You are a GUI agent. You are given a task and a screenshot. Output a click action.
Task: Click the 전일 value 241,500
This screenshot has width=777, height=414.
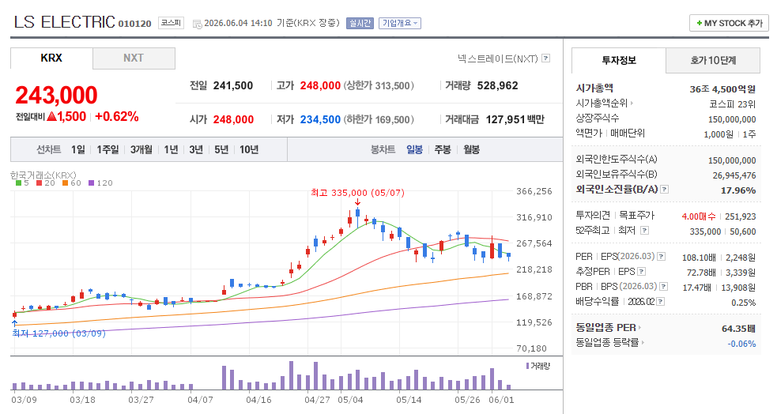(x=233, y=85)
